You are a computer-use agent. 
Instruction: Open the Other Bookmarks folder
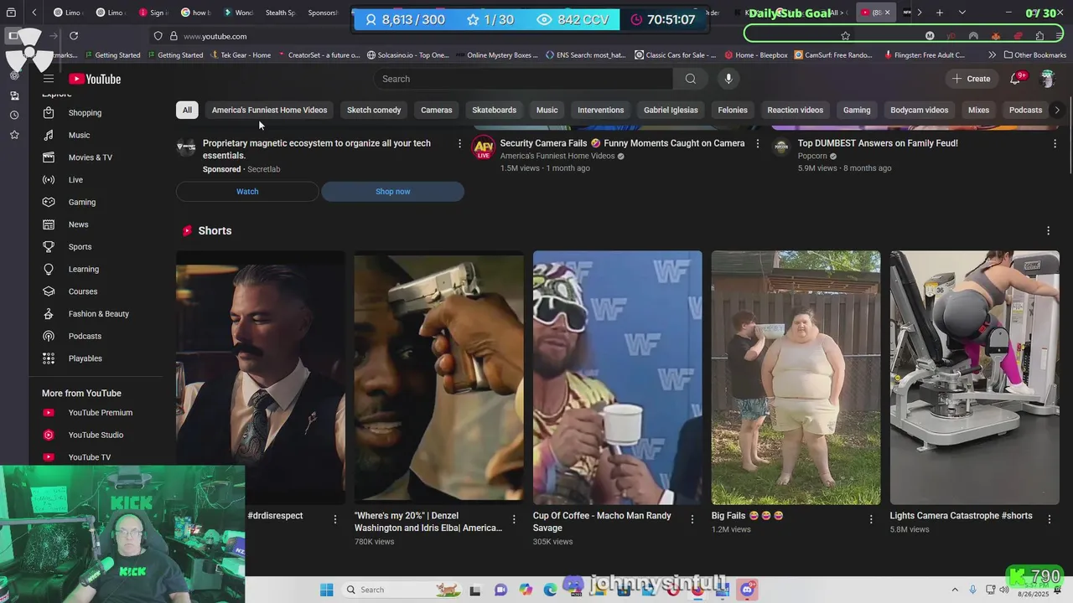1034,55
